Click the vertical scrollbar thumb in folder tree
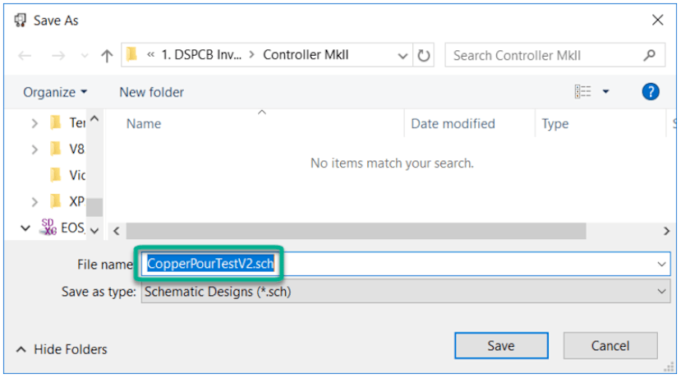Screen dimensions: 681x378 94,207
